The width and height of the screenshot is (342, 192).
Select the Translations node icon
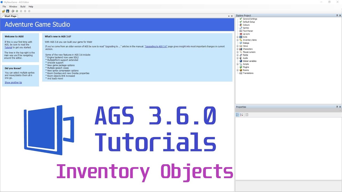click(241, 73)
